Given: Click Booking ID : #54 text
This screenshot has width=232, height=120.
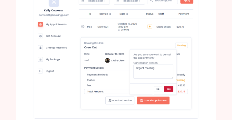Looking at the screenshot, I should click(94, 43).
